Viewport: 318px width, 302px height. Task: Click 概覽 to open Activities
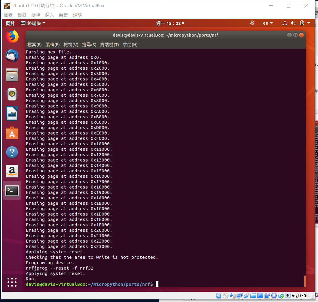10,23
